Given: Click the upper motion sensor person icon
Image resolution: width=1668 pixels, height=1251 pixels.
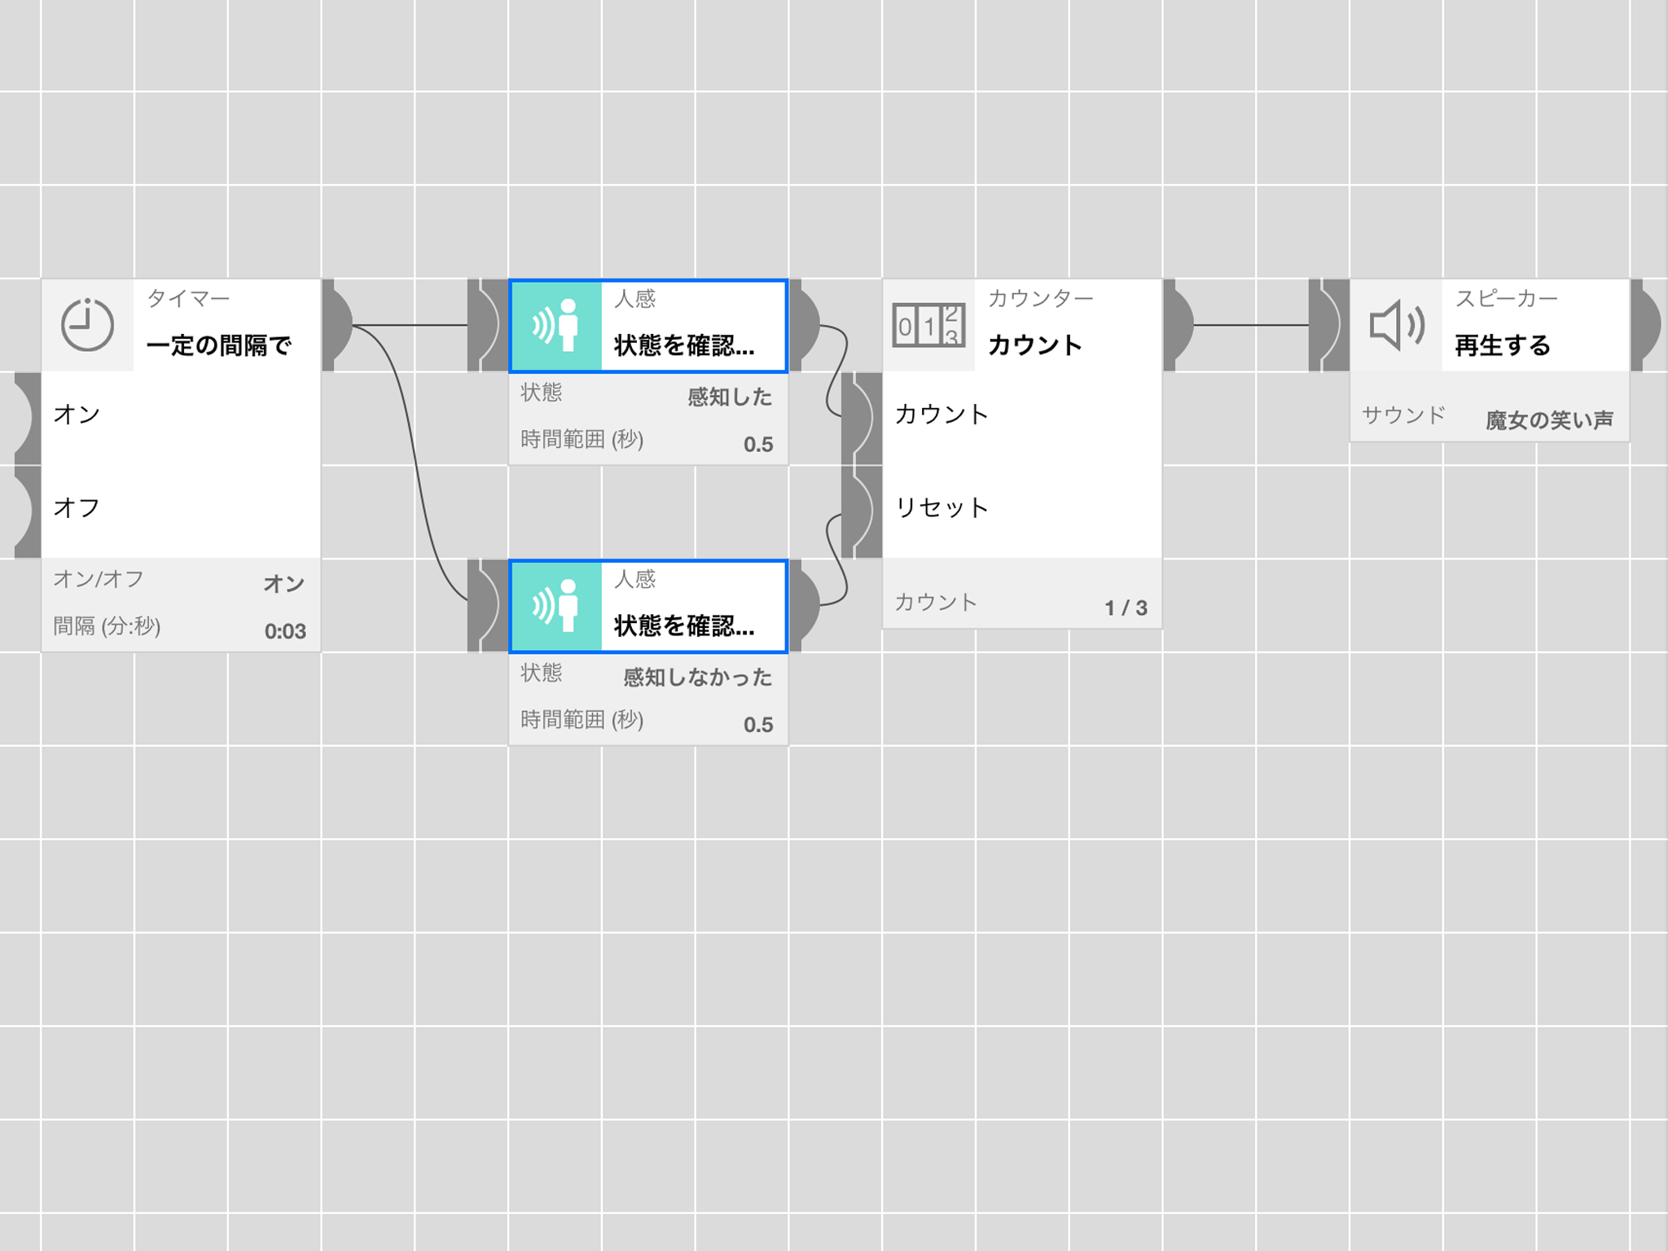Looking at the screenshot, I should point(556,326).
